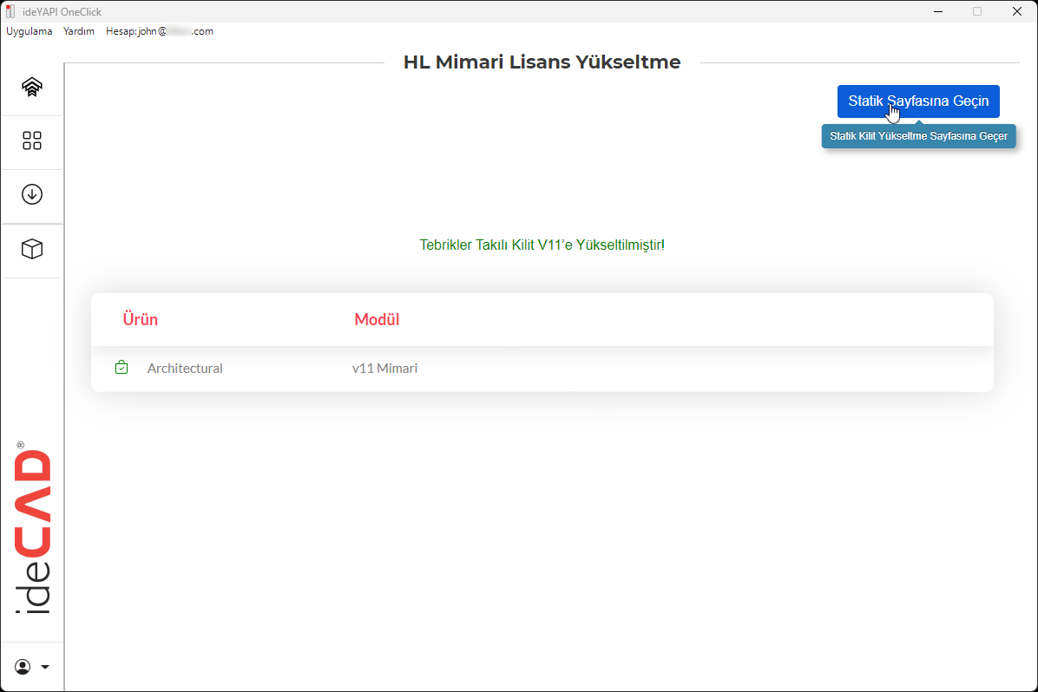Click the Statik Sayfasına Geçin button

click(918, 101)
